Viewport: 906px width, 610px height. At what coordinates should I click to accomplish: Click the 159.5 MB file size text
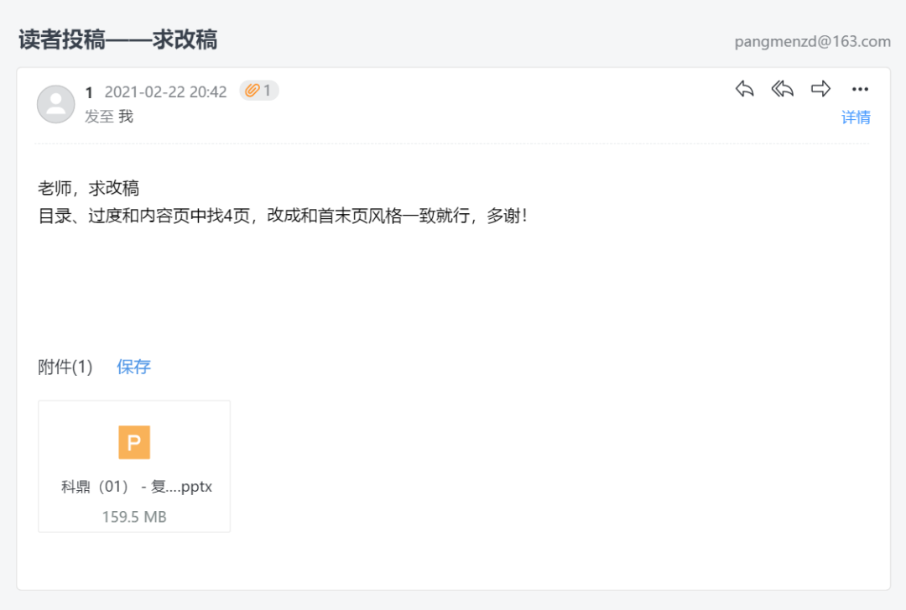134,516
